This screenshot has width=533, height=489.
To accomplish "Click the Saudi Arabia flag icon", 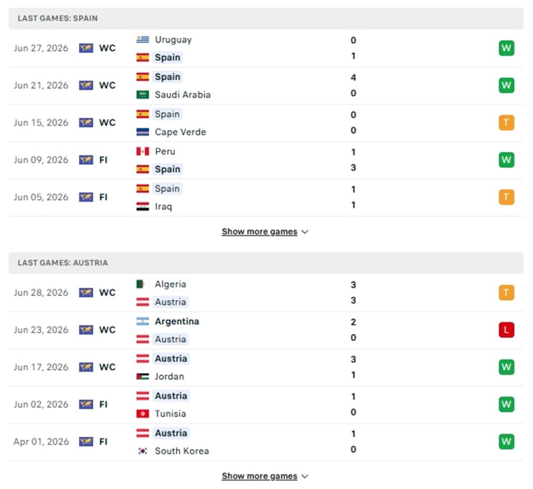I will click(143, 95).
